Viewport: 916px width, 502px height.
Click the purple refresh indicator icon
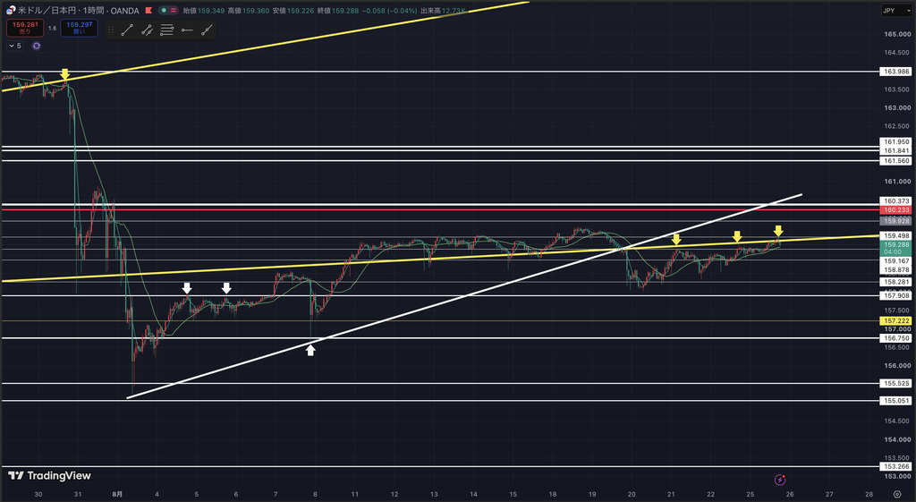36,46
